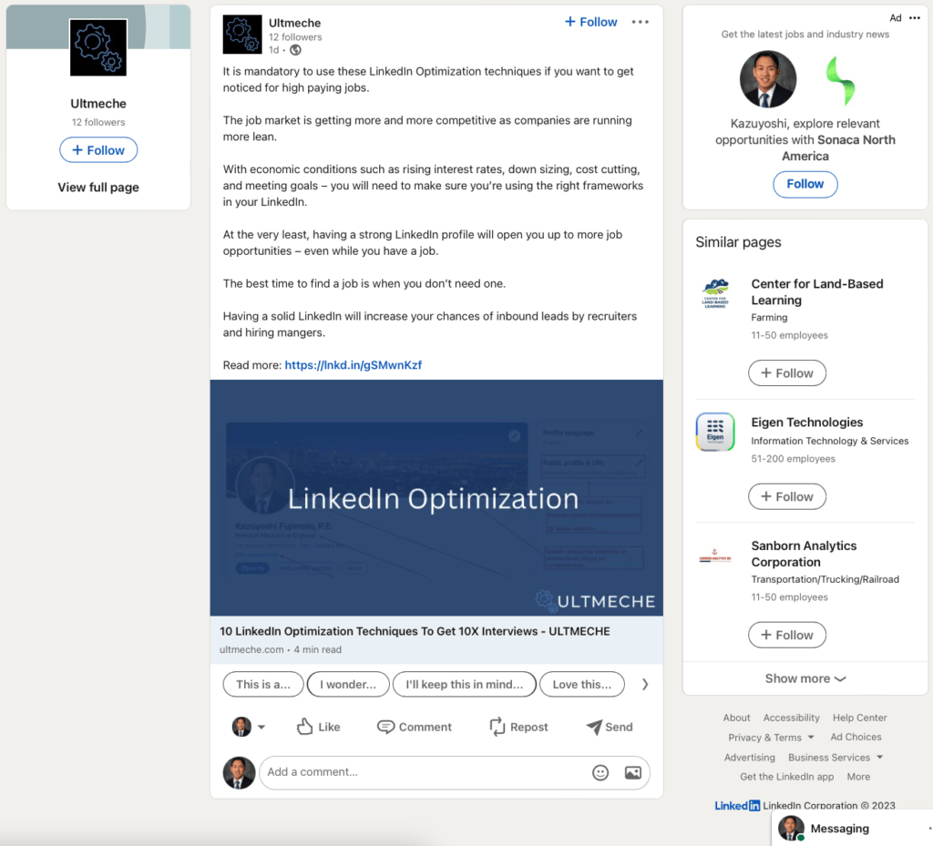The width and height of the screenshot is (933, 846).
Task: Like the post with thumbs-up button
Action: (x=318, y=727)
